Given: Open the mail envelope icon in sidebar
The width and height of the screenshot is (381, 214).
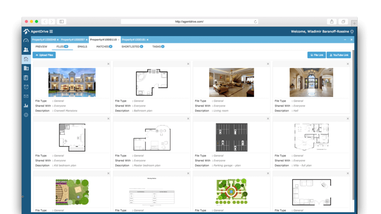Looking at the screenshot, I should (26, 96).
